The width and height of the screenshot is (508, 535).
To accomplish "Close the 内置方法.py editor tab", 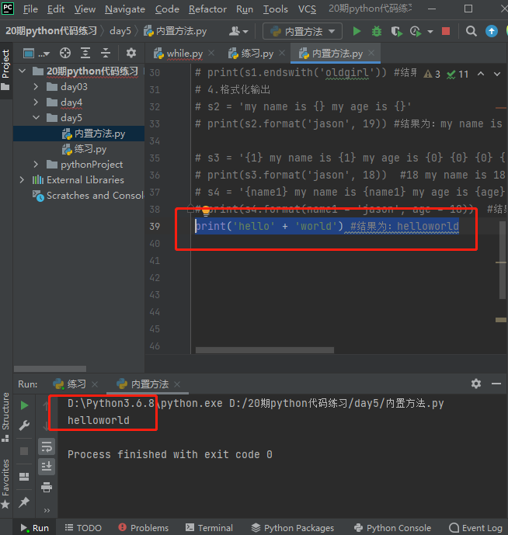I will click(x=371, y=53).
